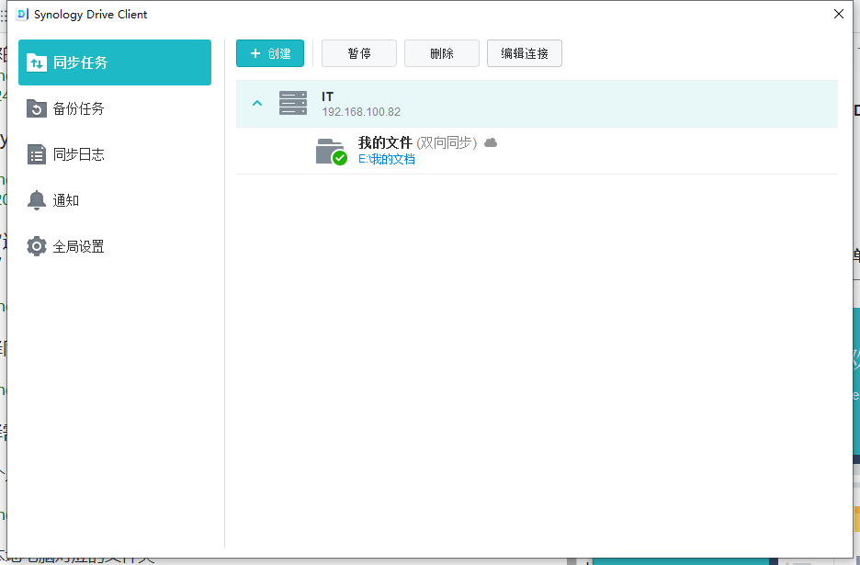This screenshot has width=860, height=565.
Task: Click the plus icon on 创建
Action: click(255, 53)
